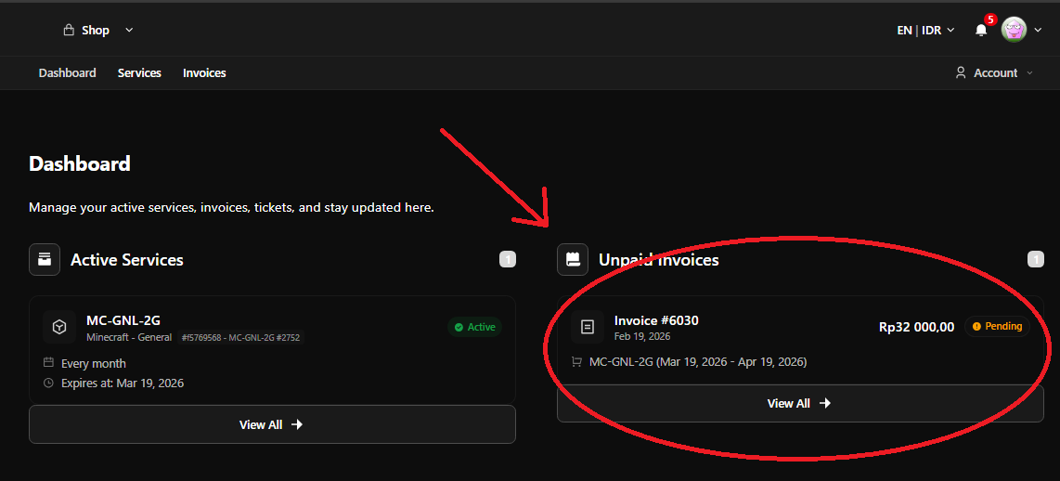
Task: Click the Unpaid Invoices calendar icon
Action: click(573, 260)
